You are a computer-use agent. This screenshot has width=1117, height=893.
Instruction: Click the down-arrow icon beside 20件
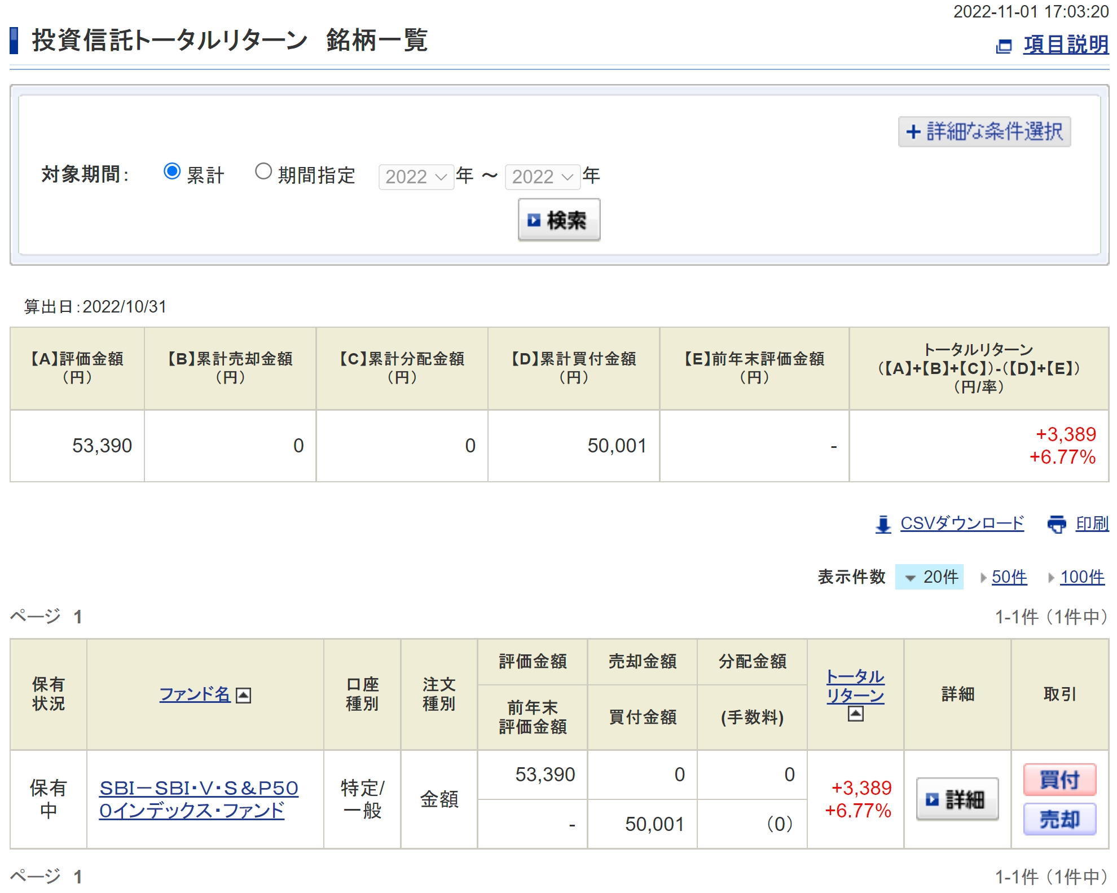(x=909, y=578)
